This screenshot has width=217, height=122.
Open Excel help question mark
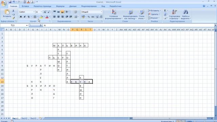(204, 6)
